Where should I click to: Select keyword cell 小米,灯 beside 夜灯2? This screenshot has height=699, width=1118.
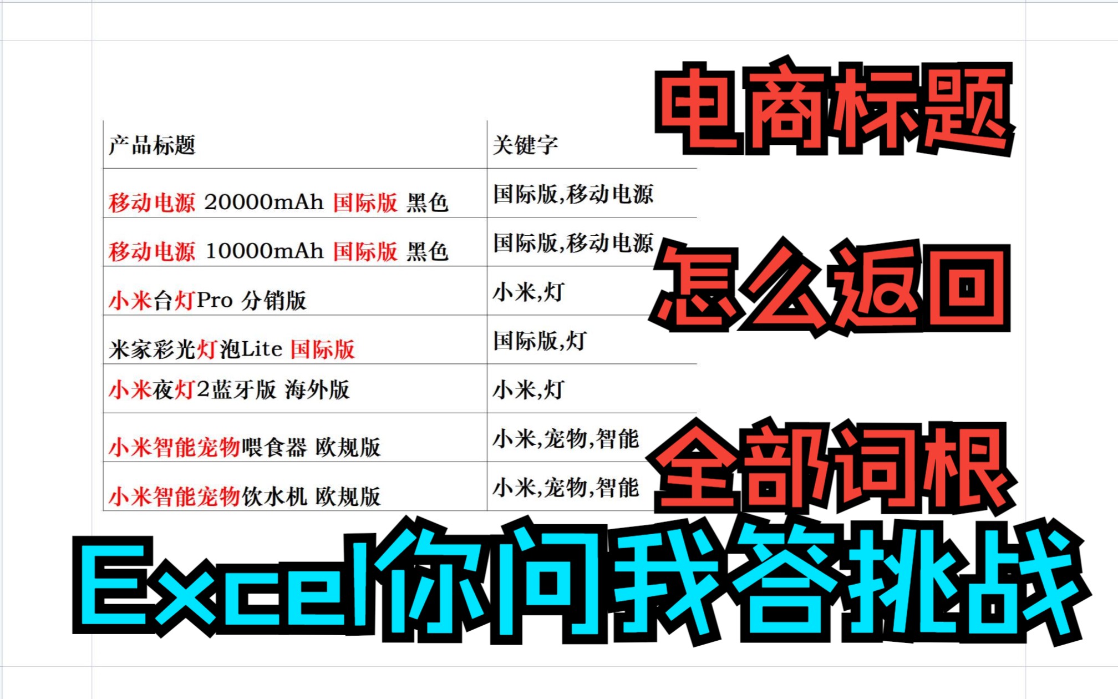[x=592, y=388]
